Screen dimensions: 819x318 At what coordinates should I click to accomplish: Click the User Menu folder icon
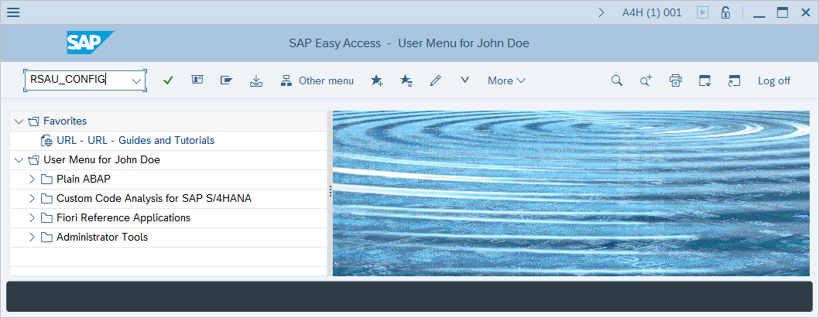pos(34,160)
